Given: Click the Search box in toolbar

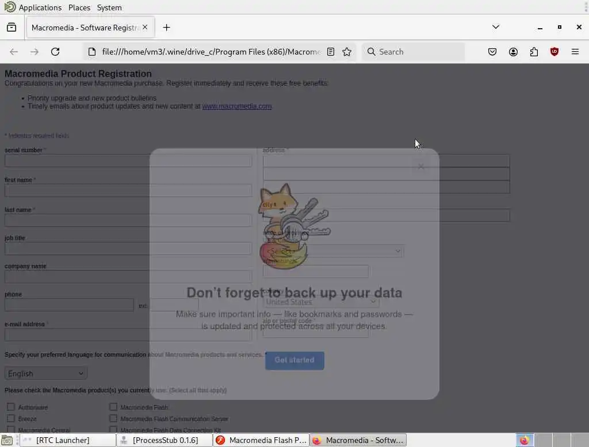Looking at the screenshot, I should pos(413,52).
